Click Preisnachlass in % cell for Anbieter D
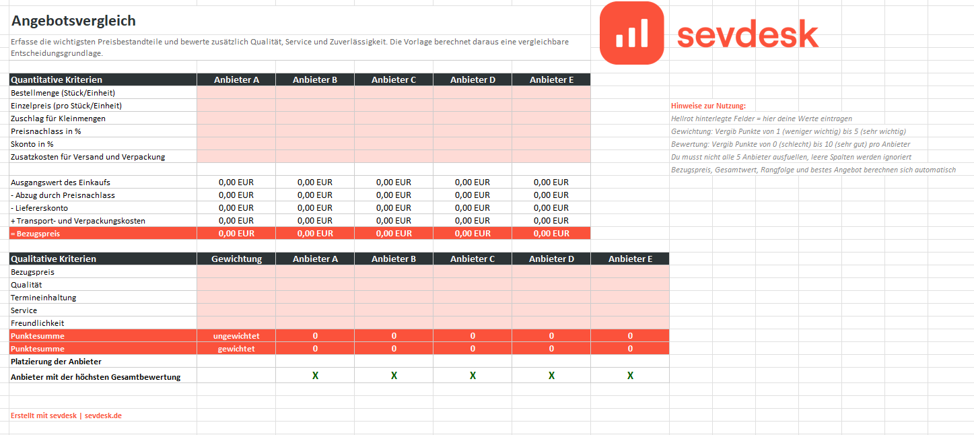The width and height of the screenshot is (974, 435). 473,131
